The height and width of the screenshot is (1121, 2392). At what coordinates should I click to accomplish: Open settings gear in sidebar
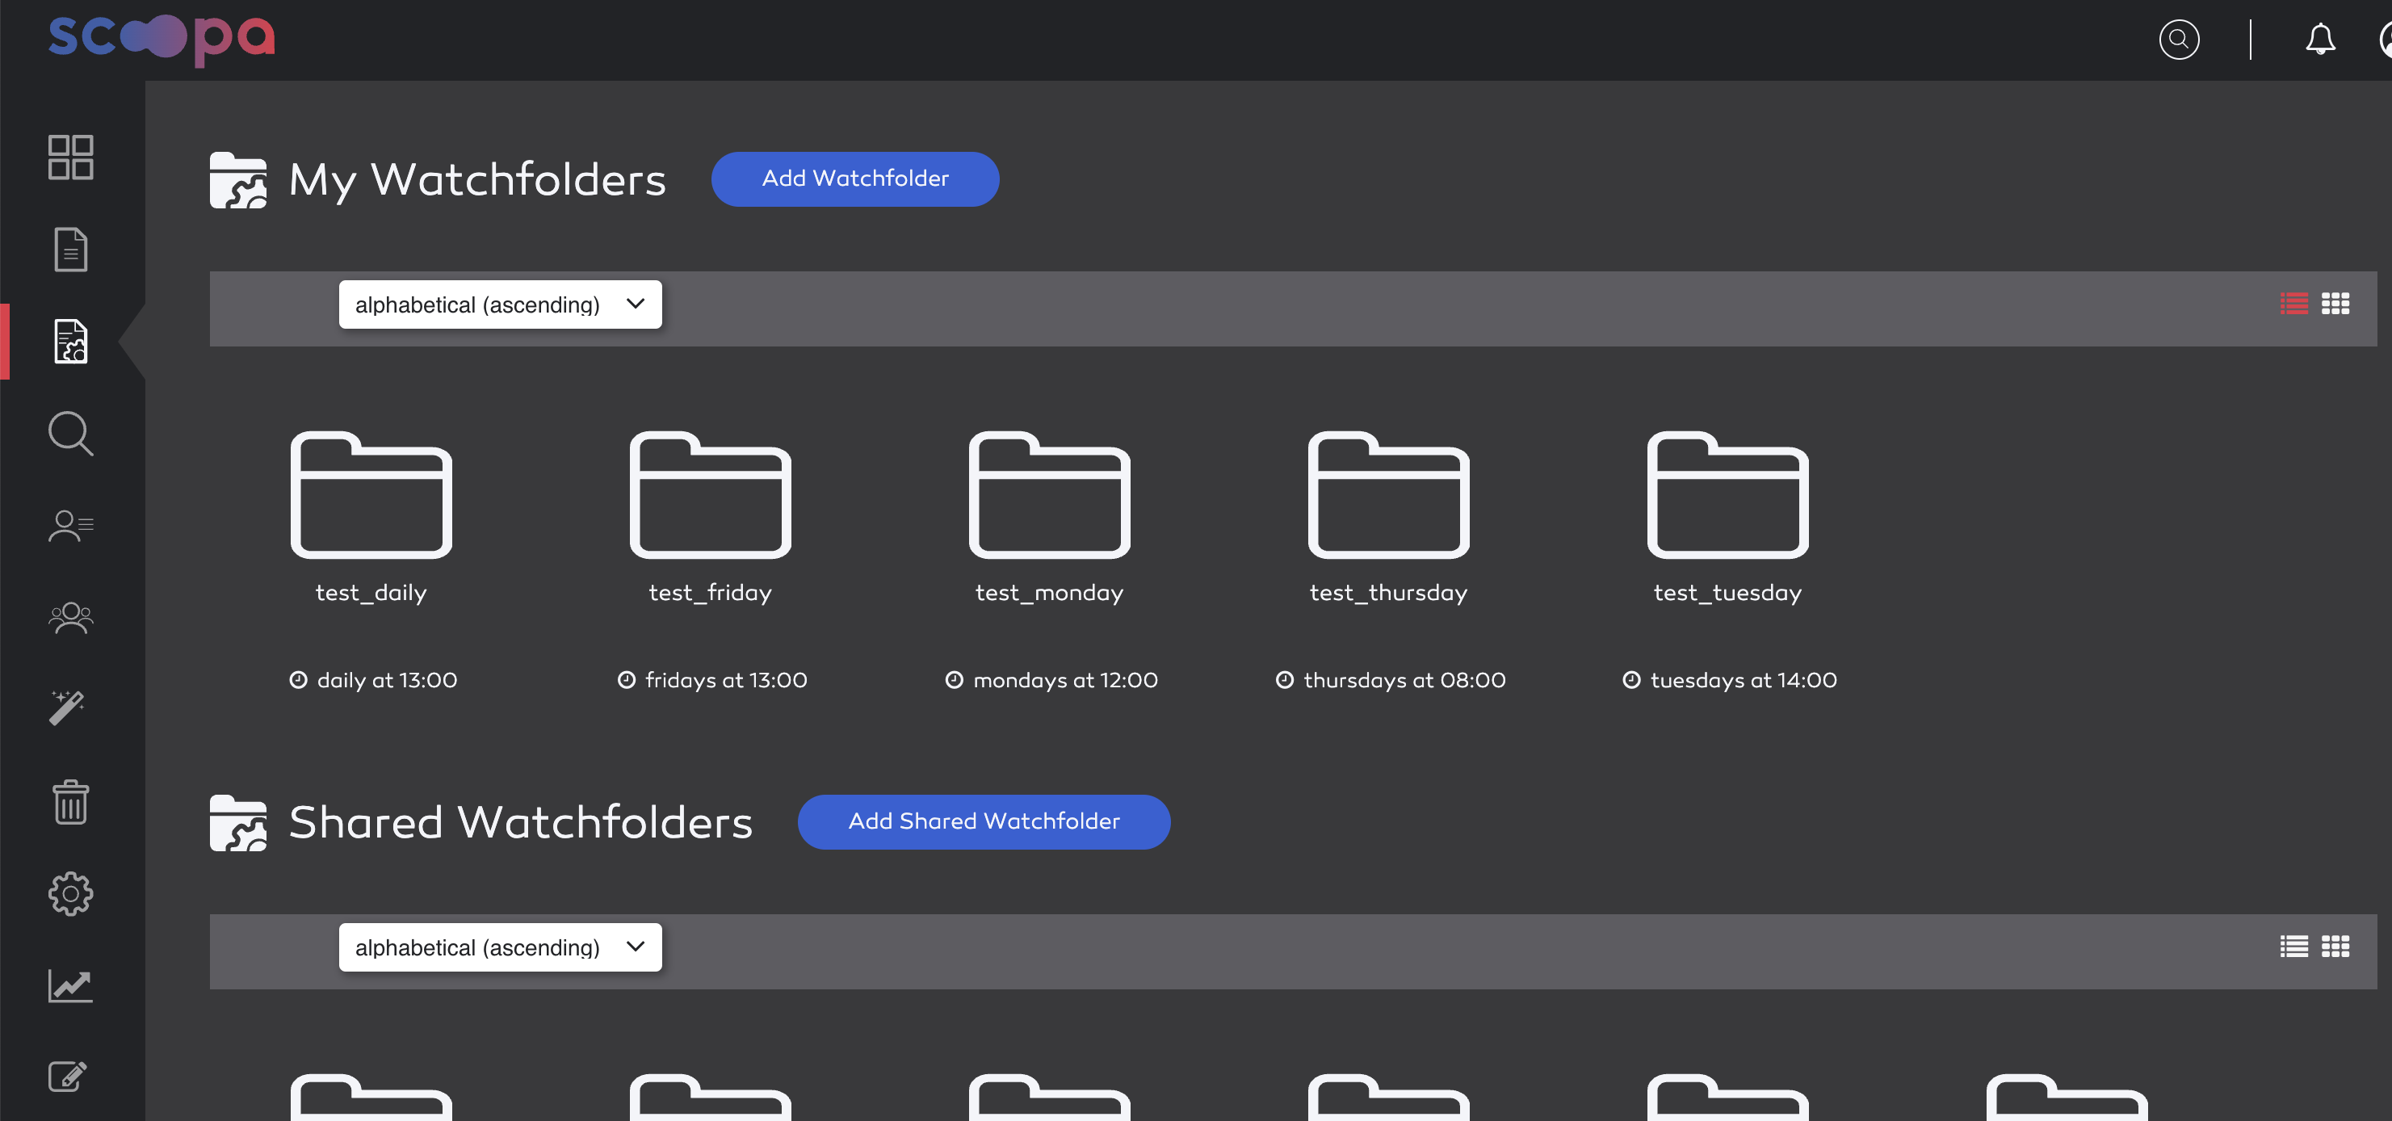70,893
